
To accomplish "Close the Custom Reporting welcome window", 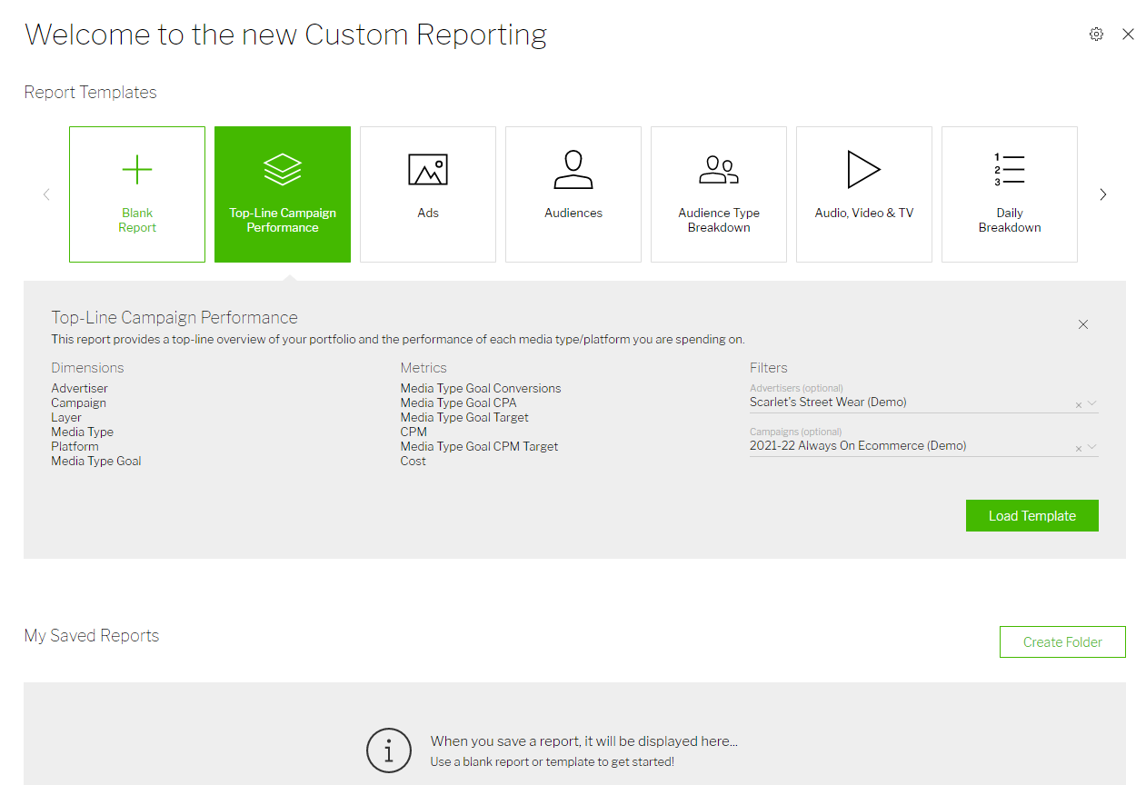I will tap(1128, 35).
